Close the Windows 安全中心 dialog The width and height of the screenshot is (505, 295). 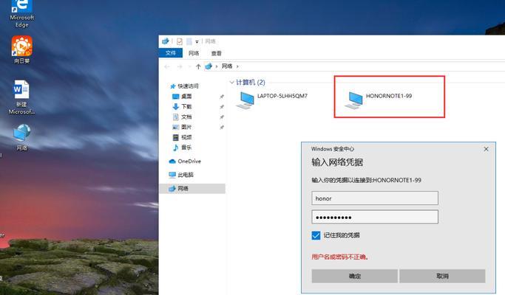(486, 149)
